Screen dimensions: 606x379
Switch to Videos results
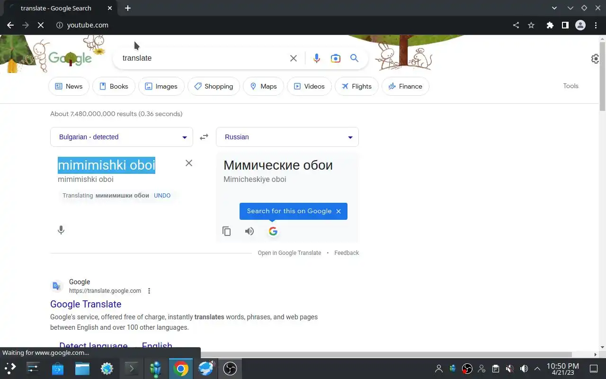(309, 86)
